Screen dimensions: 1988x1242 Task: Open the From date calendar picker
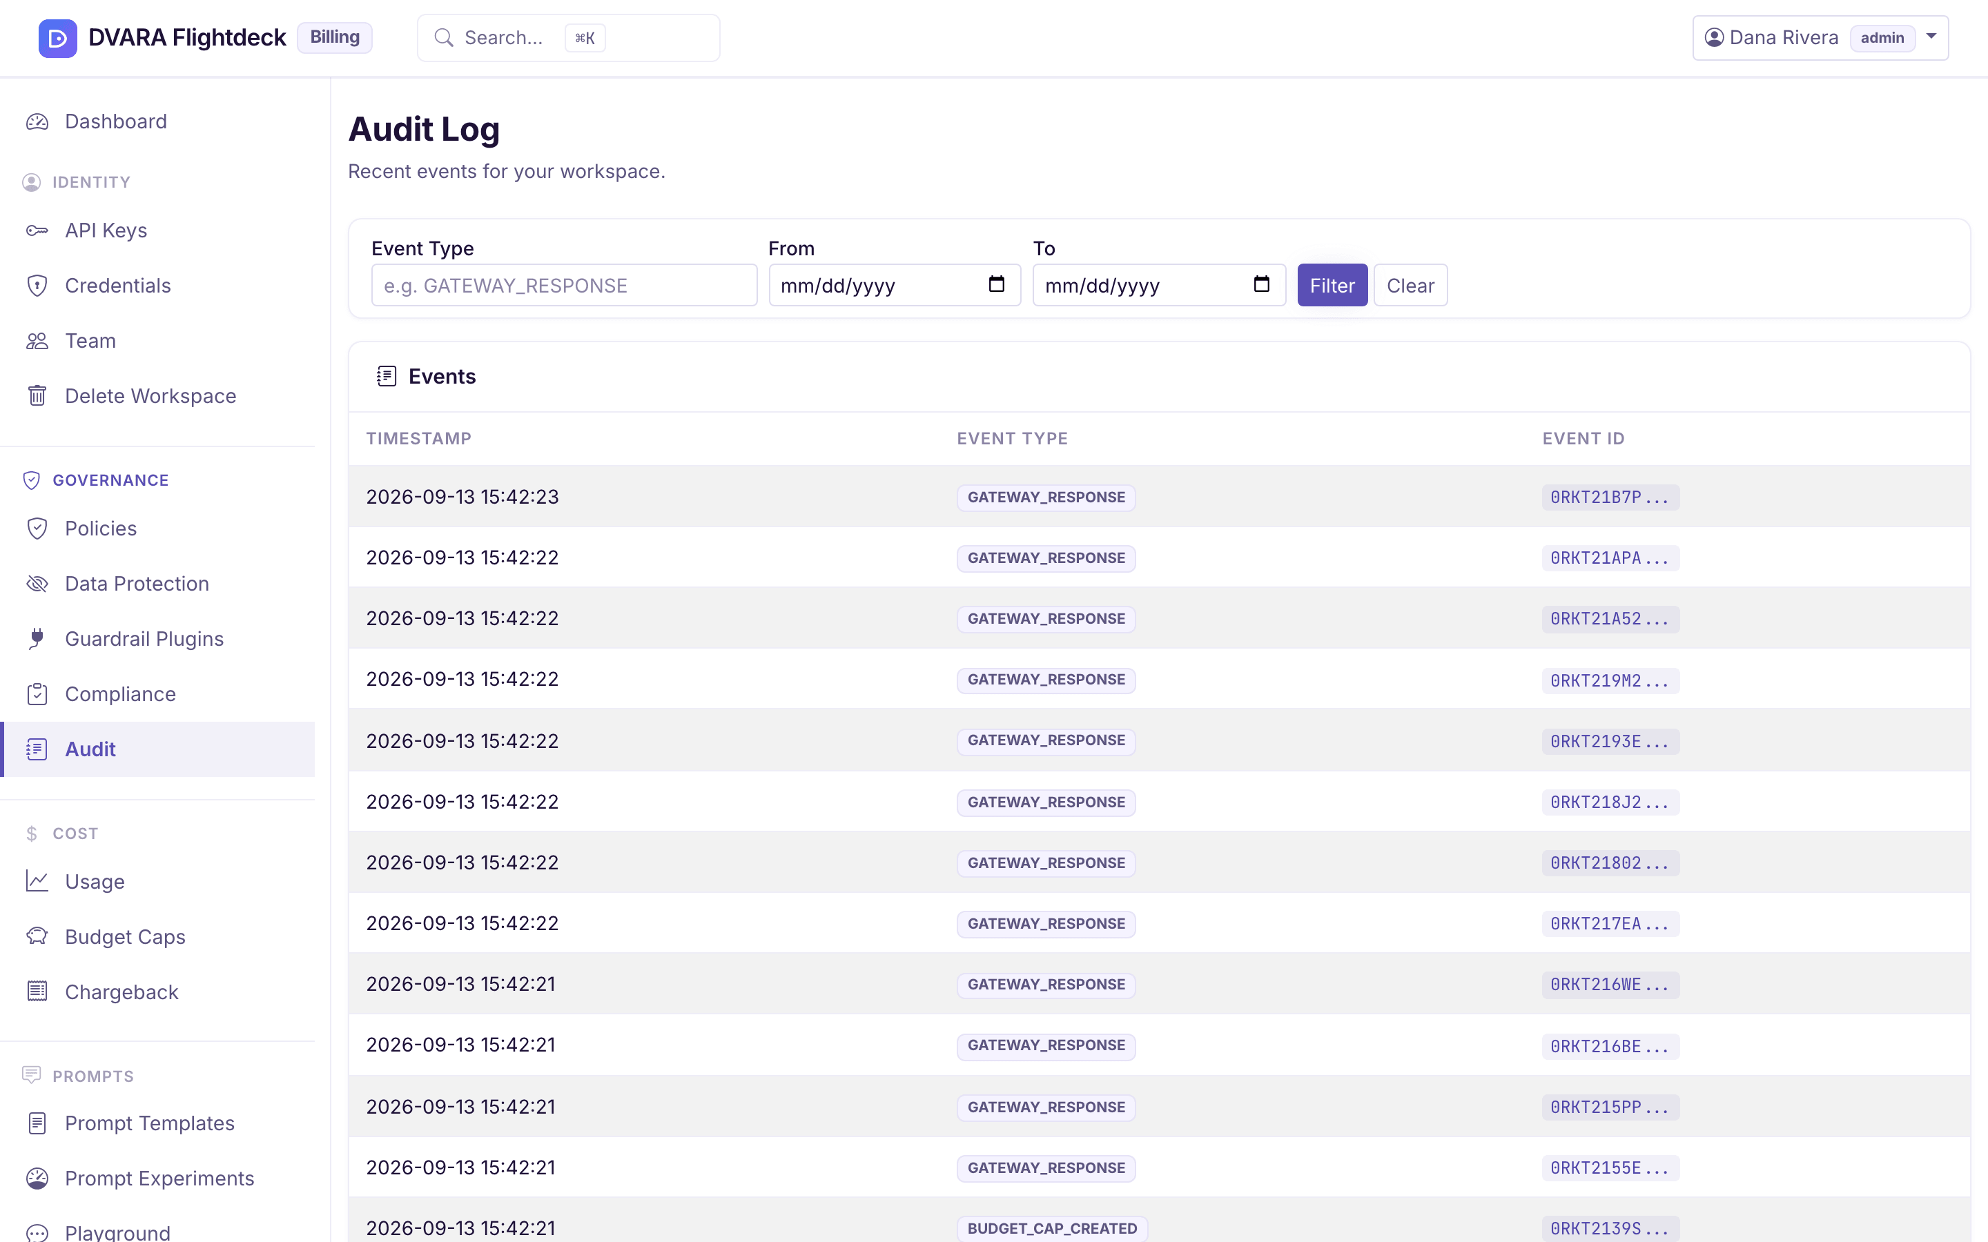[997, 284]
